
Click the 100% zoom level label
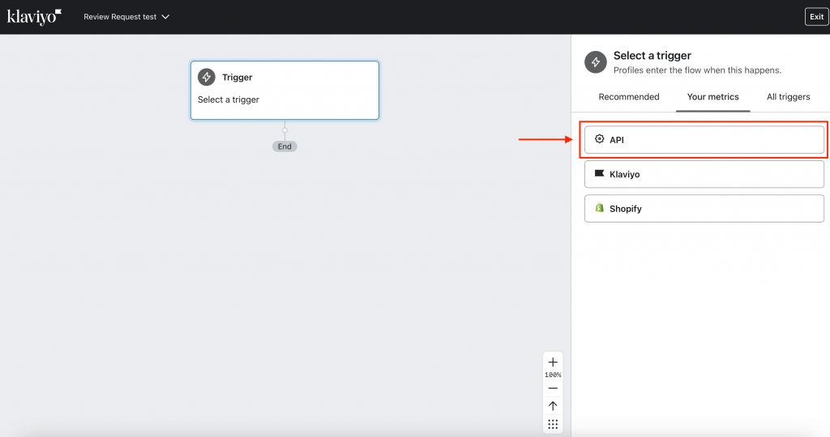(x=553, y=375)
